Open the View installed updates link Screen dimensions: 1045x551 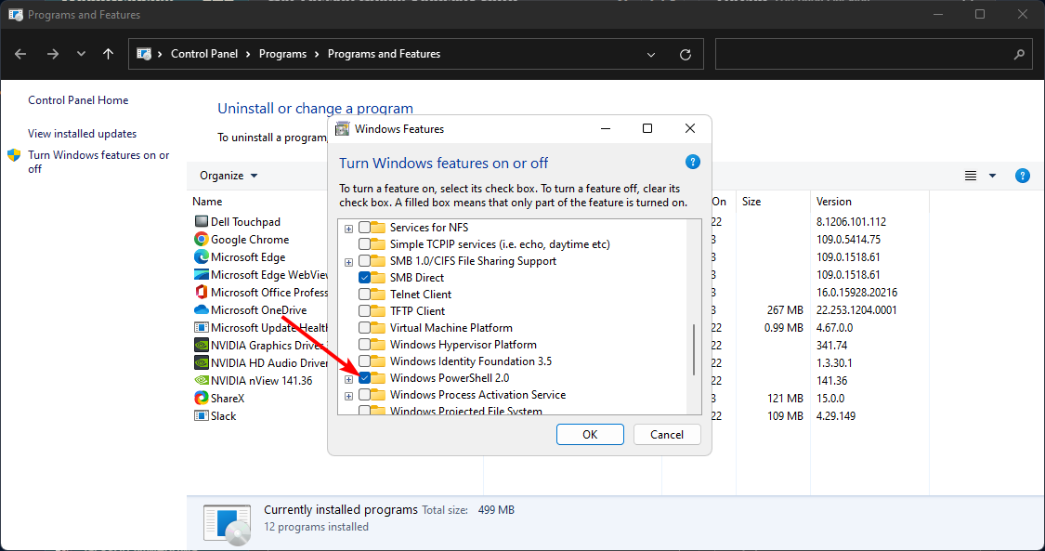(82, 133)
